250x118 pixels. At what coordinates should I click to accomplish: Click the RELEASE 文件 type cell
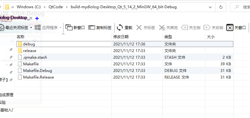(177, 77)
